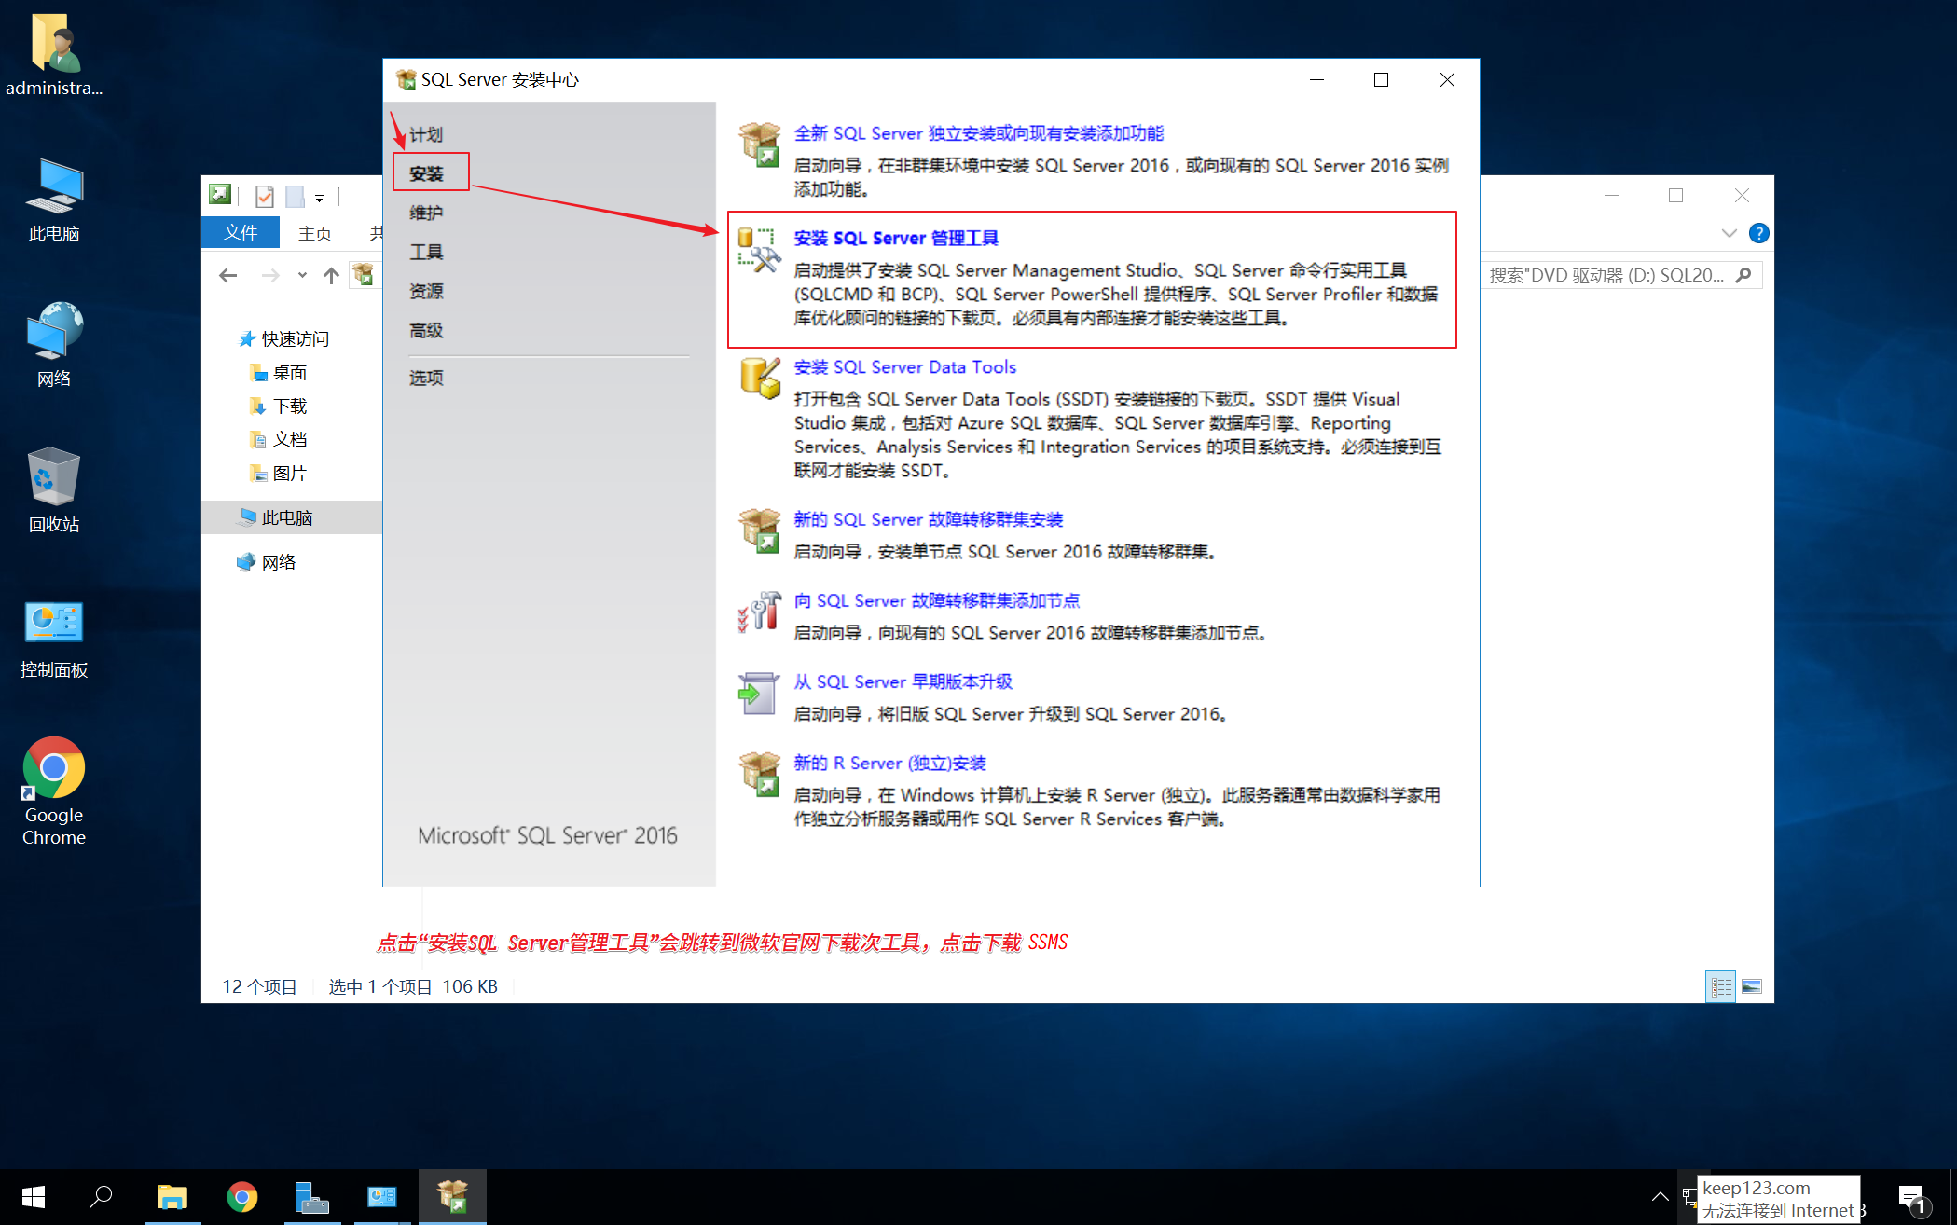Open the notification center icon
1957x1225 pixels.
pos(1910,1197)
